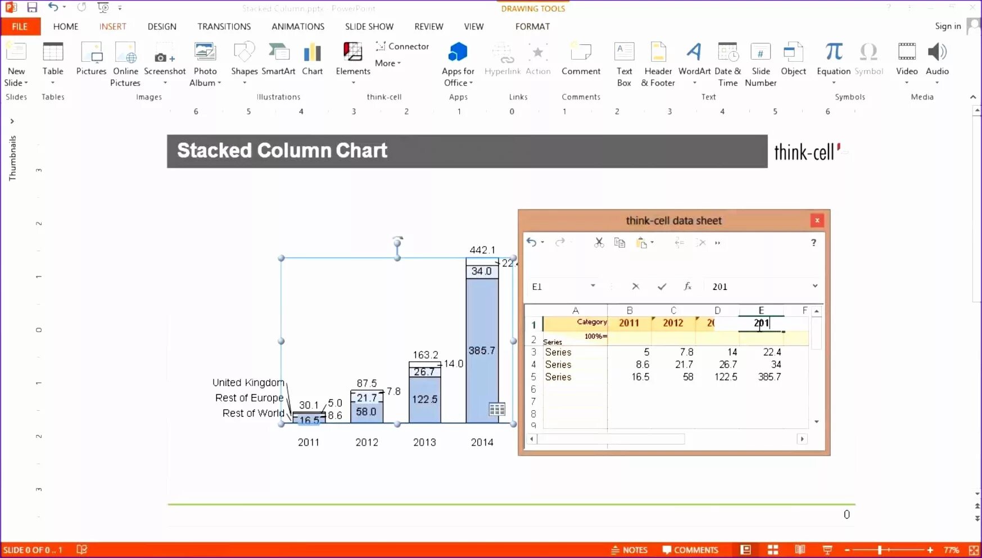Image resolution: width=982 pixels, height=558 pixels.
Task: Click the Pictures icon
Action: [91, 52]
